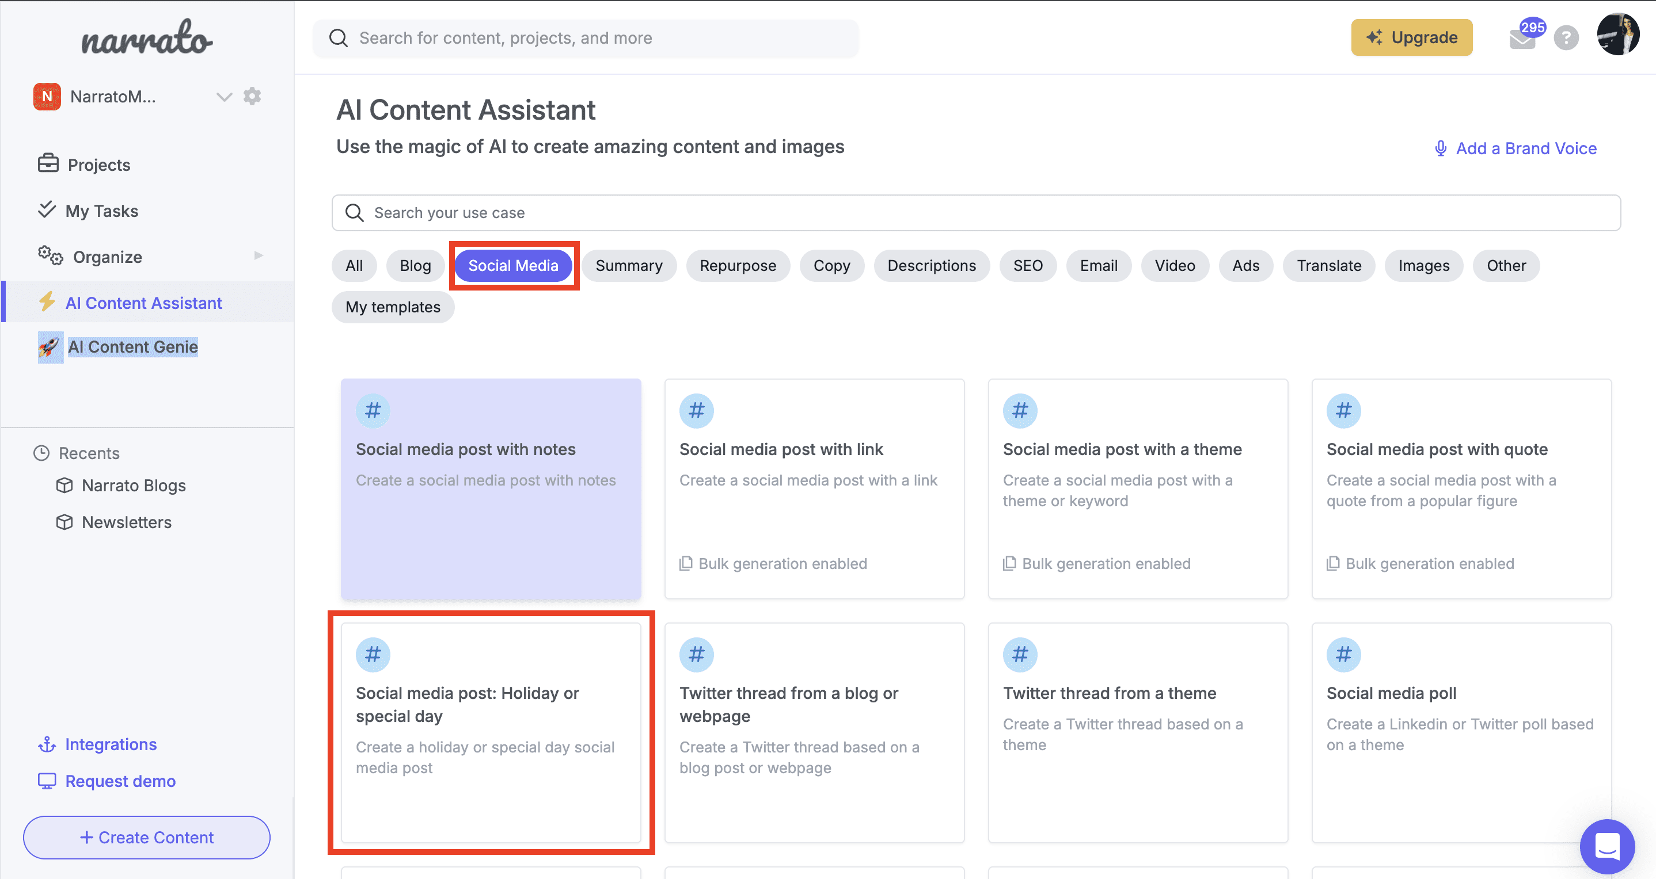Open the help question mark icon

(1566, 38)
